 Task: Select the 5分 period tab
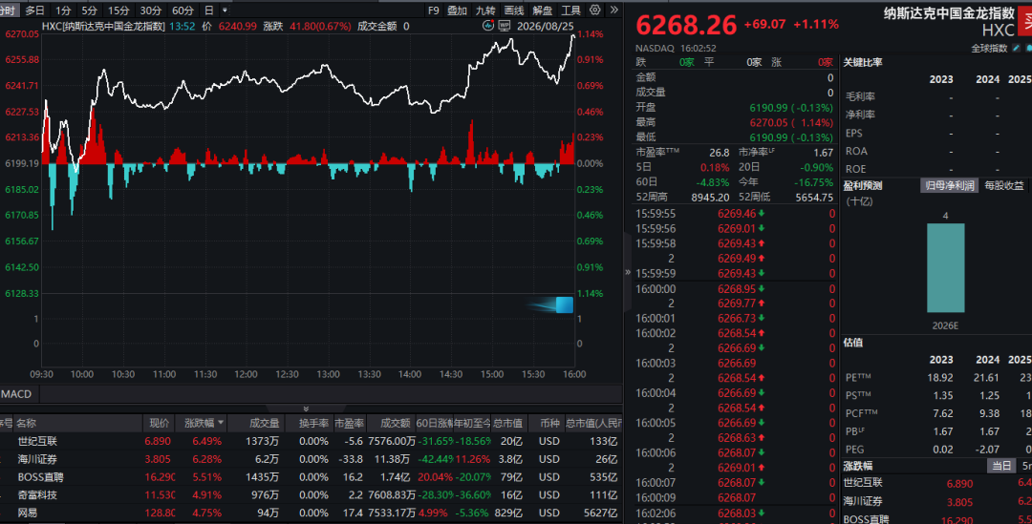click(90, 10)
